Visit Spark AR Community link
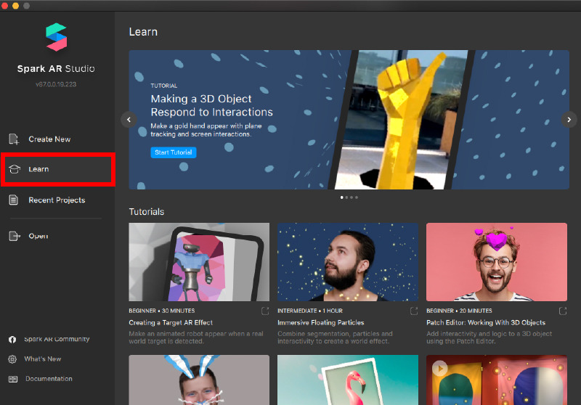This screenshot has height=405, width=581. point(57,339)
